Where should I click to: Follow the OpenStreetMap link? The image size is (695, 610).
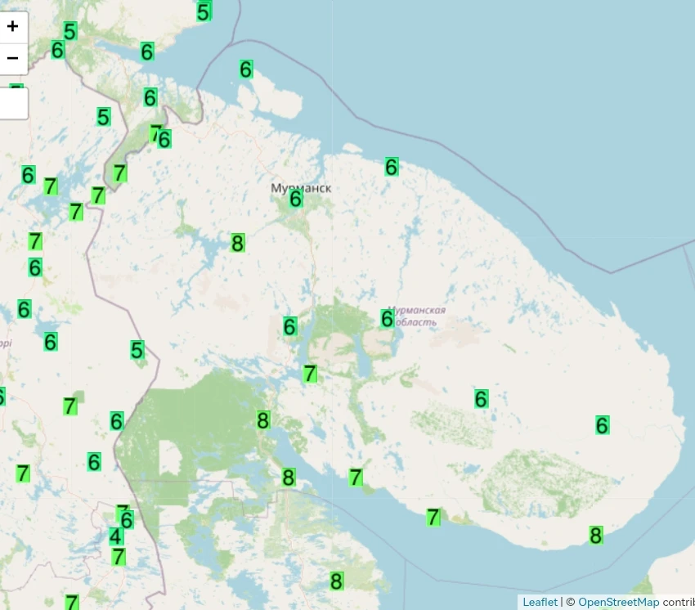click(618, 602)
